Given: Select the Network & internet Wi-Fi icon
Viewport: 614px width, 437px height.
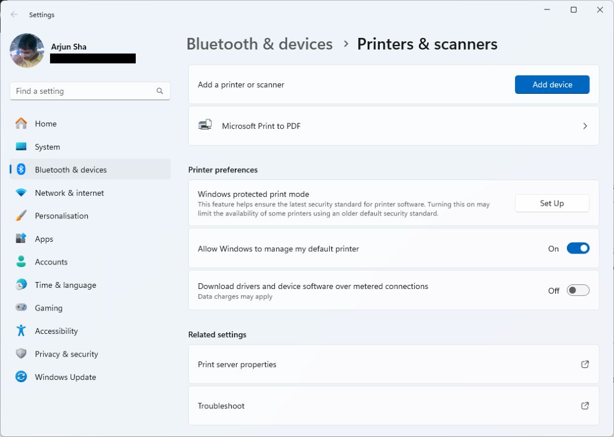Looking at the screenshot, I should click(x=22, y=193).
